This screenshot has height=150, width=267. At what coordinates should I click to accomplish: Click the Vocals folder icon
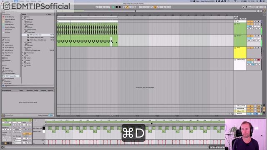(25, 66)
